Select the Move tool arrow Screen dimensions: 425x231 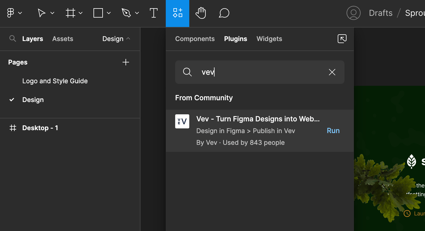coord(41,13)
